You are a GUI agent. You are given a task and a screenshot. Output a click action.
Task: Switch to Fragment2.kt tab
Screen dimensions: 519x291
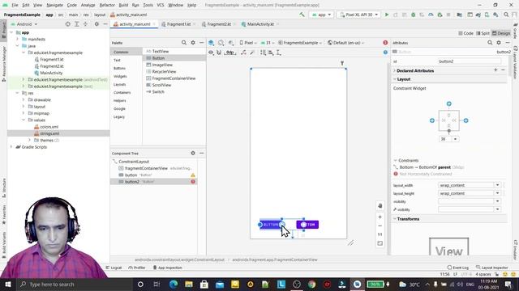218,24
